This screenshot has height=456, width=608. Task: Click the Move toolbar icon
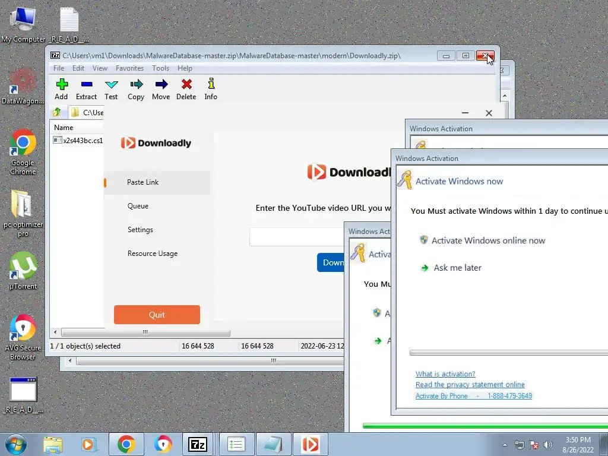[x=161, y=89]
